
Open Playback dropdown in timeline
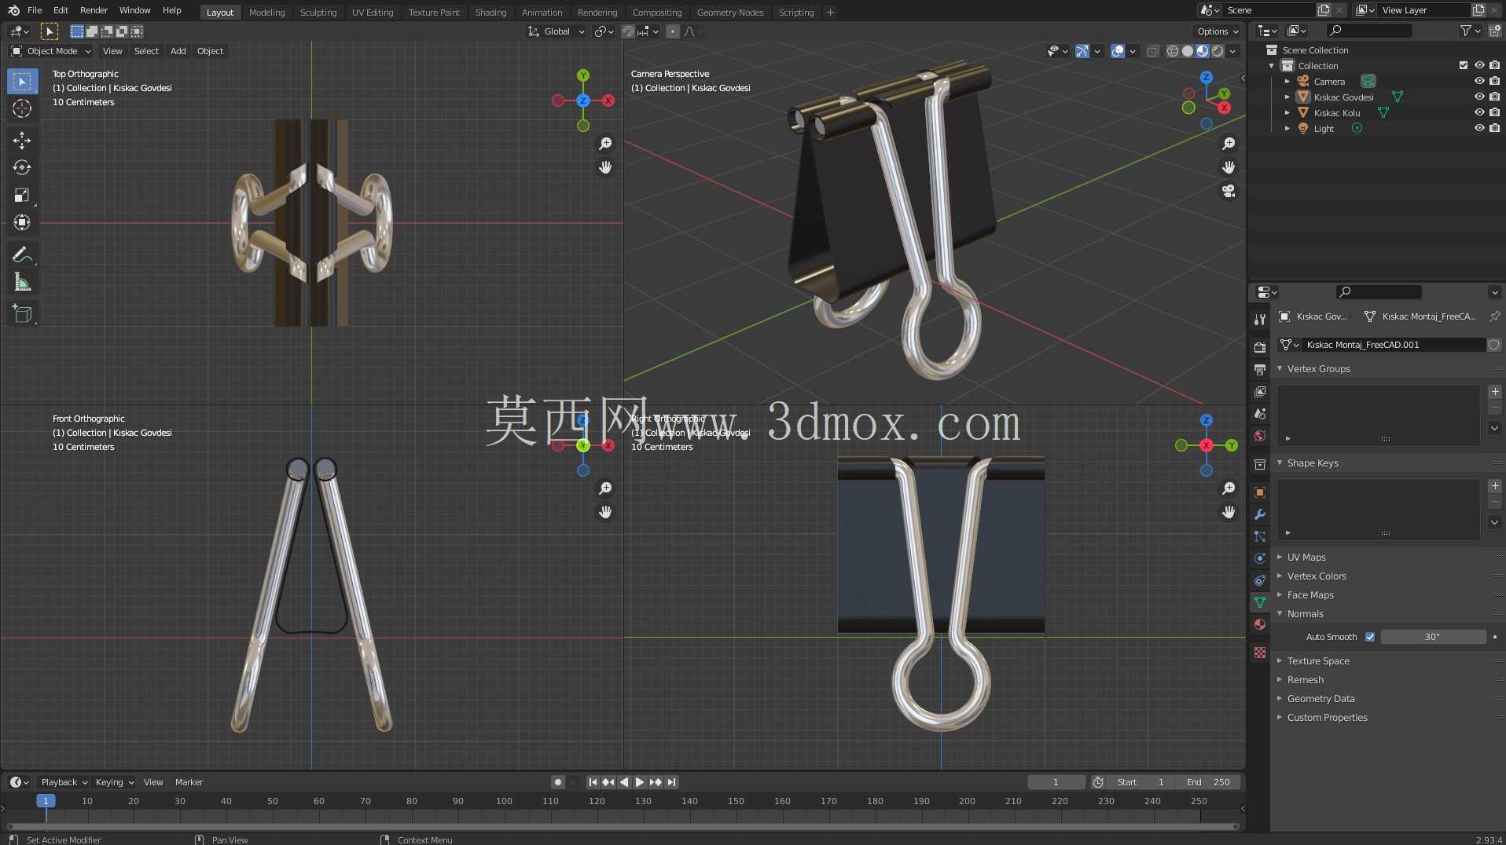(64, 782)
